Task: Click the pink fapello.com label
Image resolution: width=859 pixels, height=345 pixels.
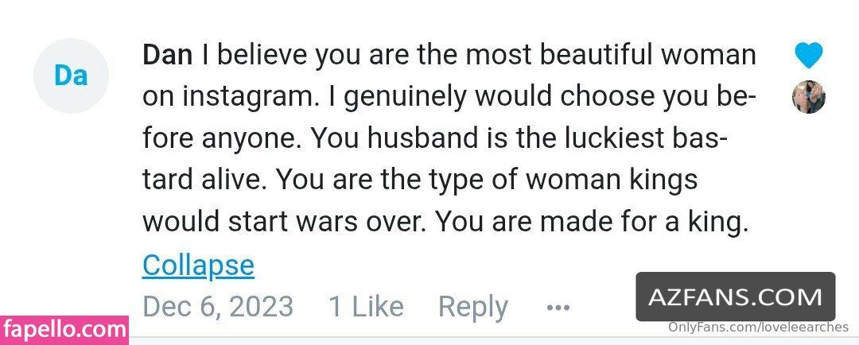Action: coord(64,330)
